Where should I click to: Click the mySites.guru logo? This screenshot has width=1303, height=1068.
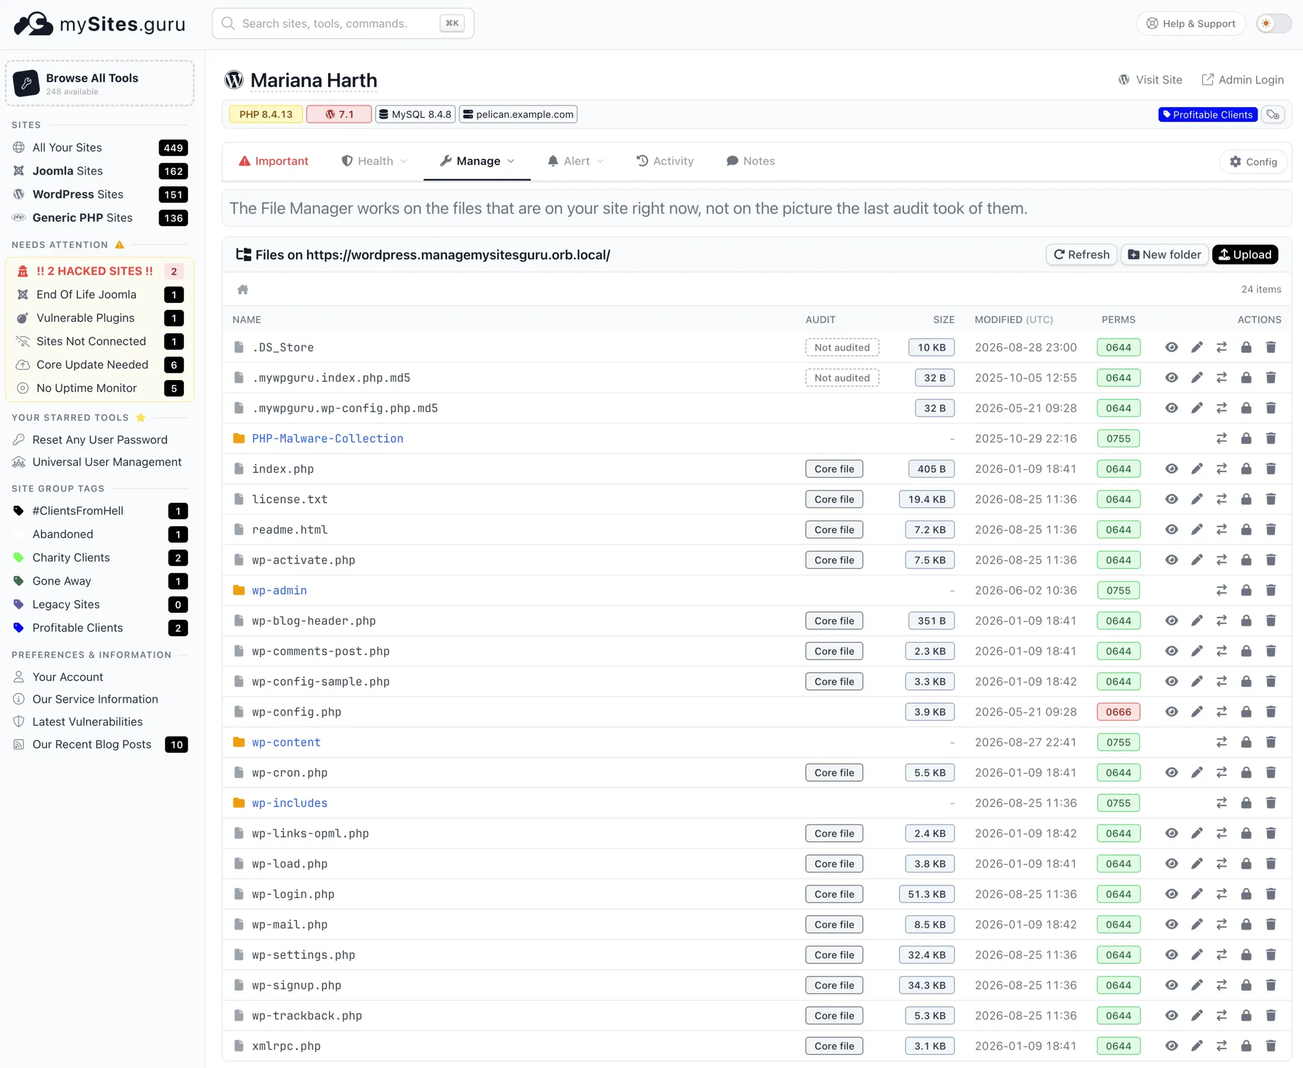click(x=99, y=24)
